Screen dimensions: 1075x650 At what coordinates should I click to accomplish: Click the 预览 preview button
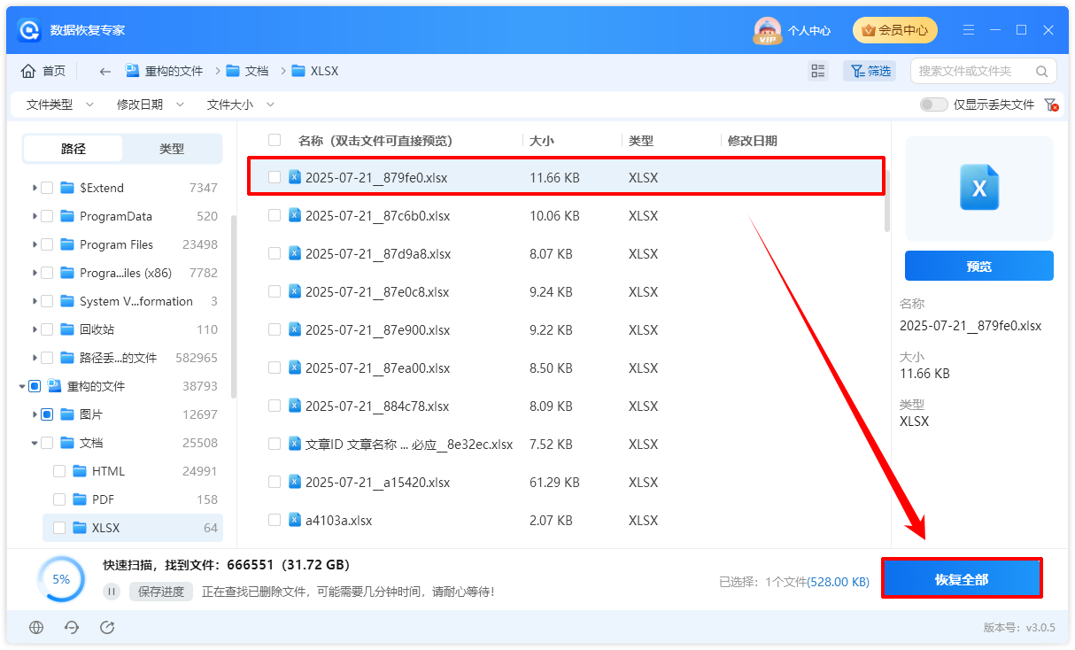[x=979, y=266]
